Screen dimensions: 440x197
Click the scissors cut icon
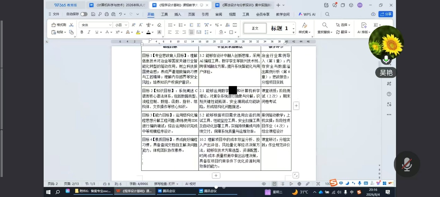tap(71, 25)
